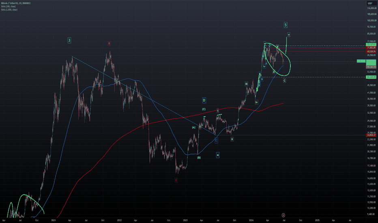Click the 2023 label on the time axis

coord(185,220)
